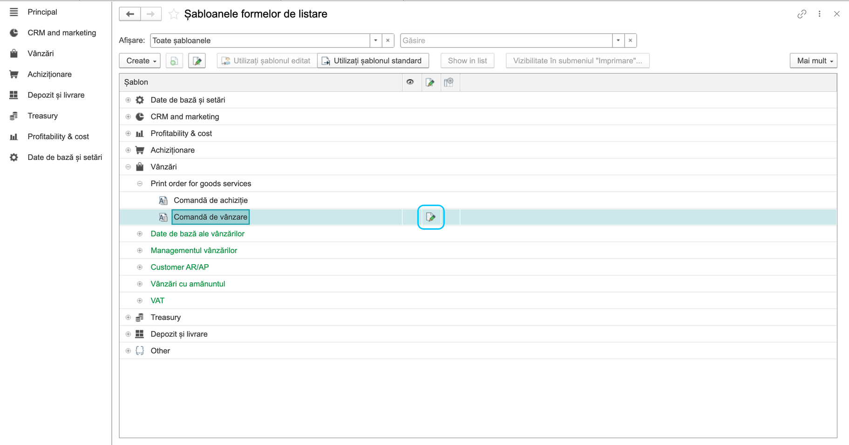Open the Create dropdown button
The width and height of the screenshot is (849, 445).
[140, 61]
